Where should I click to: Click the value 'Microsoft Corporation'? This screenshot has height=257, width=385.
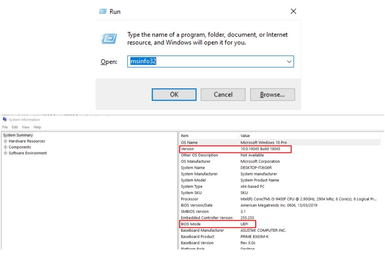click(x=260, y=161)
